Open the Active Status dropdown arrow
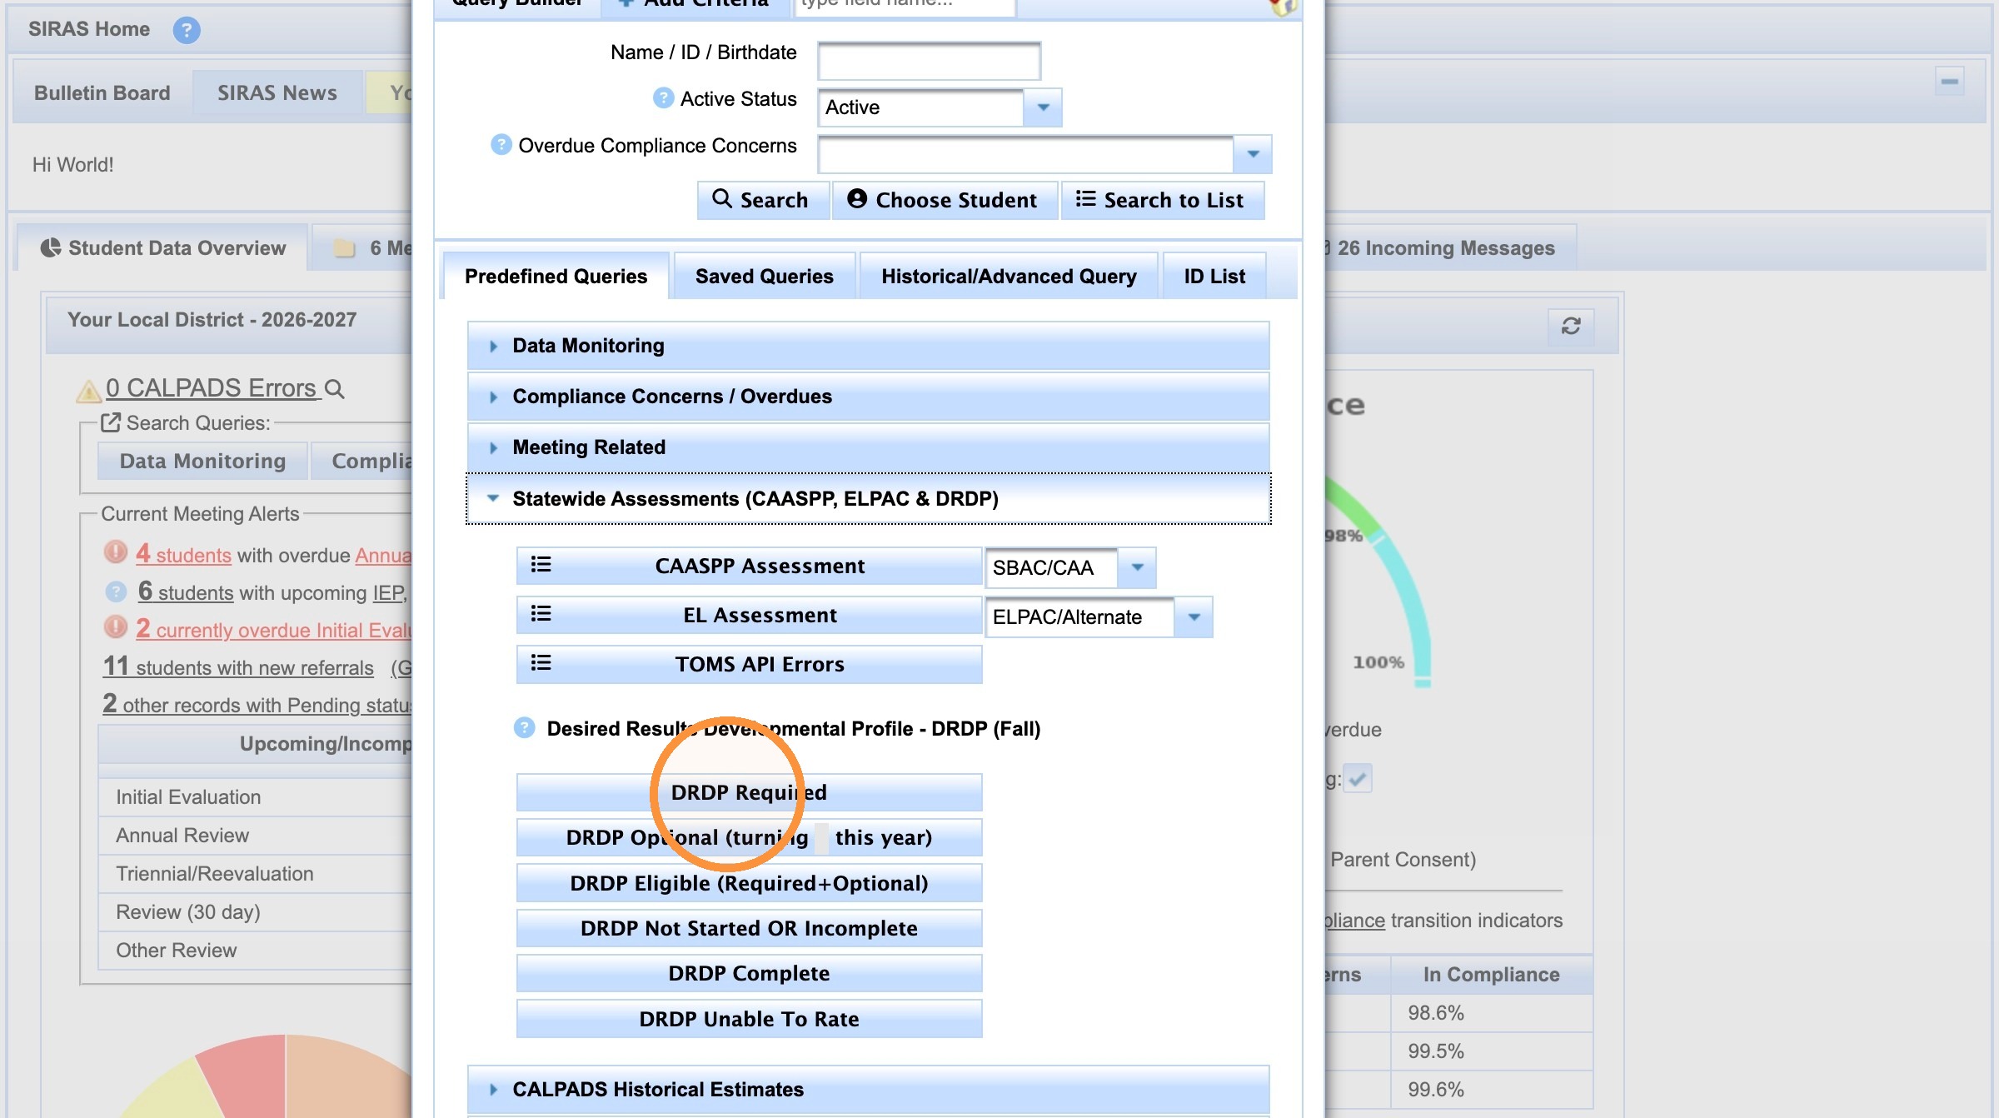 (x=1043, y=107)
